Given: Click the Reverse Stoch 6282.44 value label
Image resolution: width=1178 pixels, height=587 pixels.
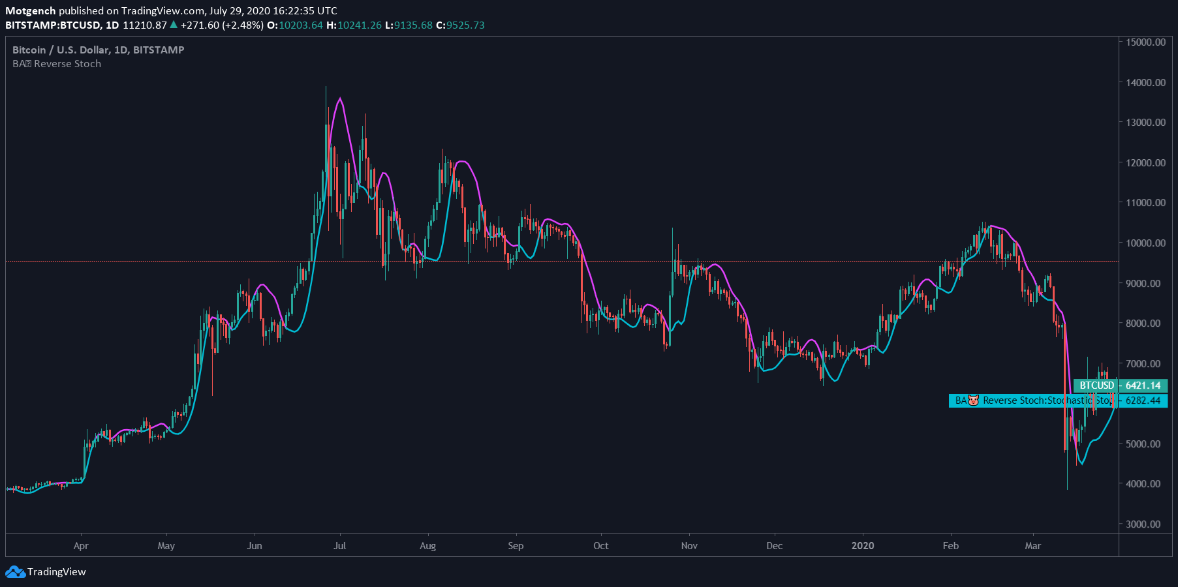Looking at the screenshot, I should (1058, 400).
